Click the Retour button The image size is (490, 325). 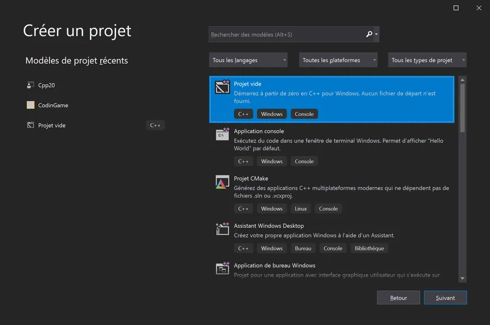coord(399,298)
